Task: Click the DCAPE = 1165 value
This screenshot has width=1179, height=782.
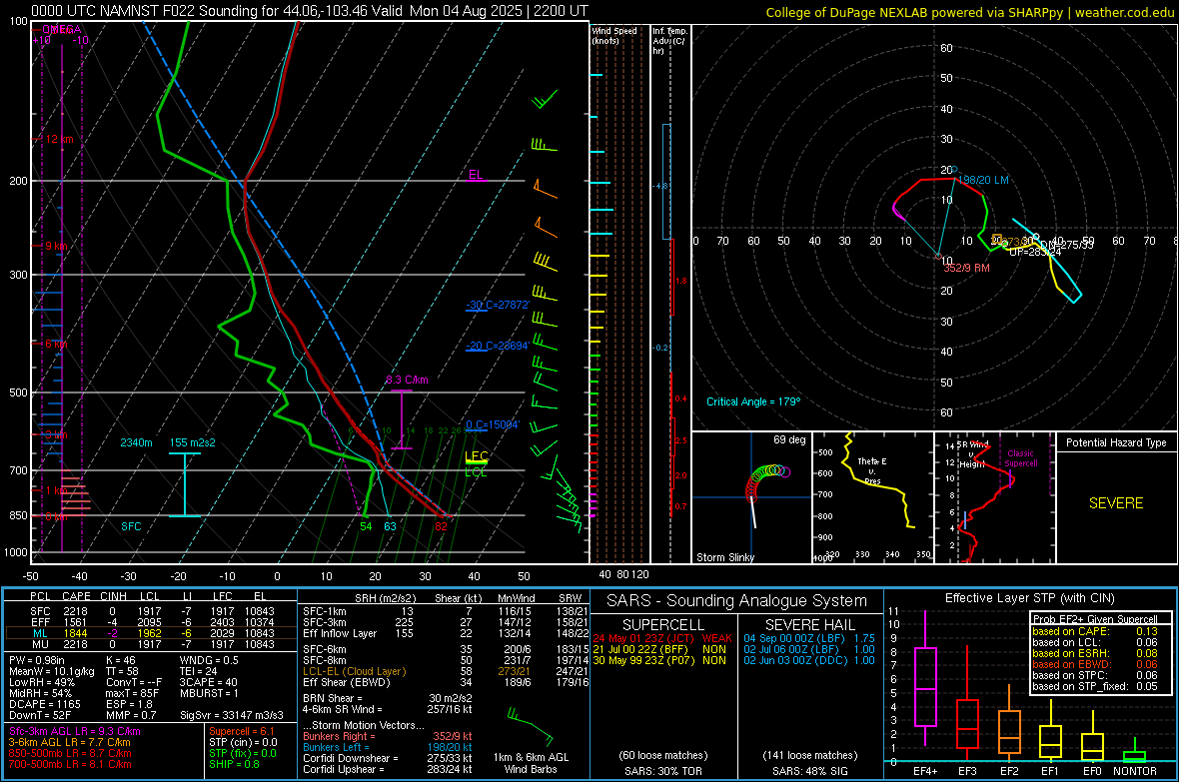Action: pos(44,704)
